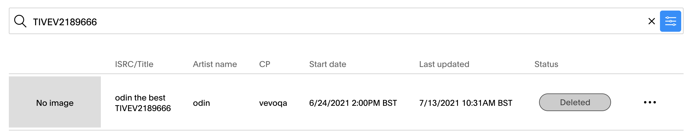Open the three-dot row actions menu

pos(650,102)
